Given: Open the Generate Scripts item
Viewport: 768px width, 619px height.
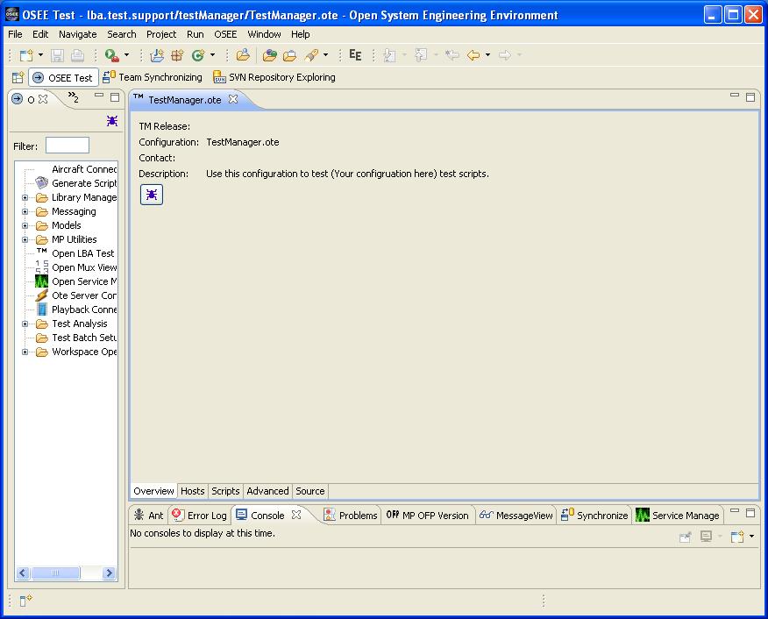Looking at the screenshot, I should click(83, 183).
